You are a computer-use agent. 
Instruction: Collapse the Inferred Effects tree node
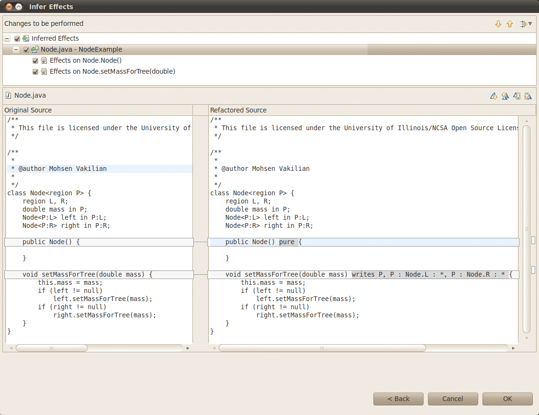[x=7, y=38]
